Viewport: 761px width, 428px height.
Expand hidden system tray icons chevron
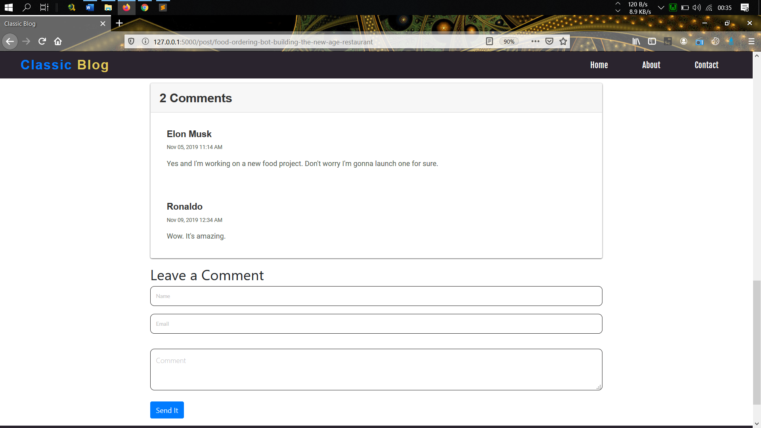(661, 8)
